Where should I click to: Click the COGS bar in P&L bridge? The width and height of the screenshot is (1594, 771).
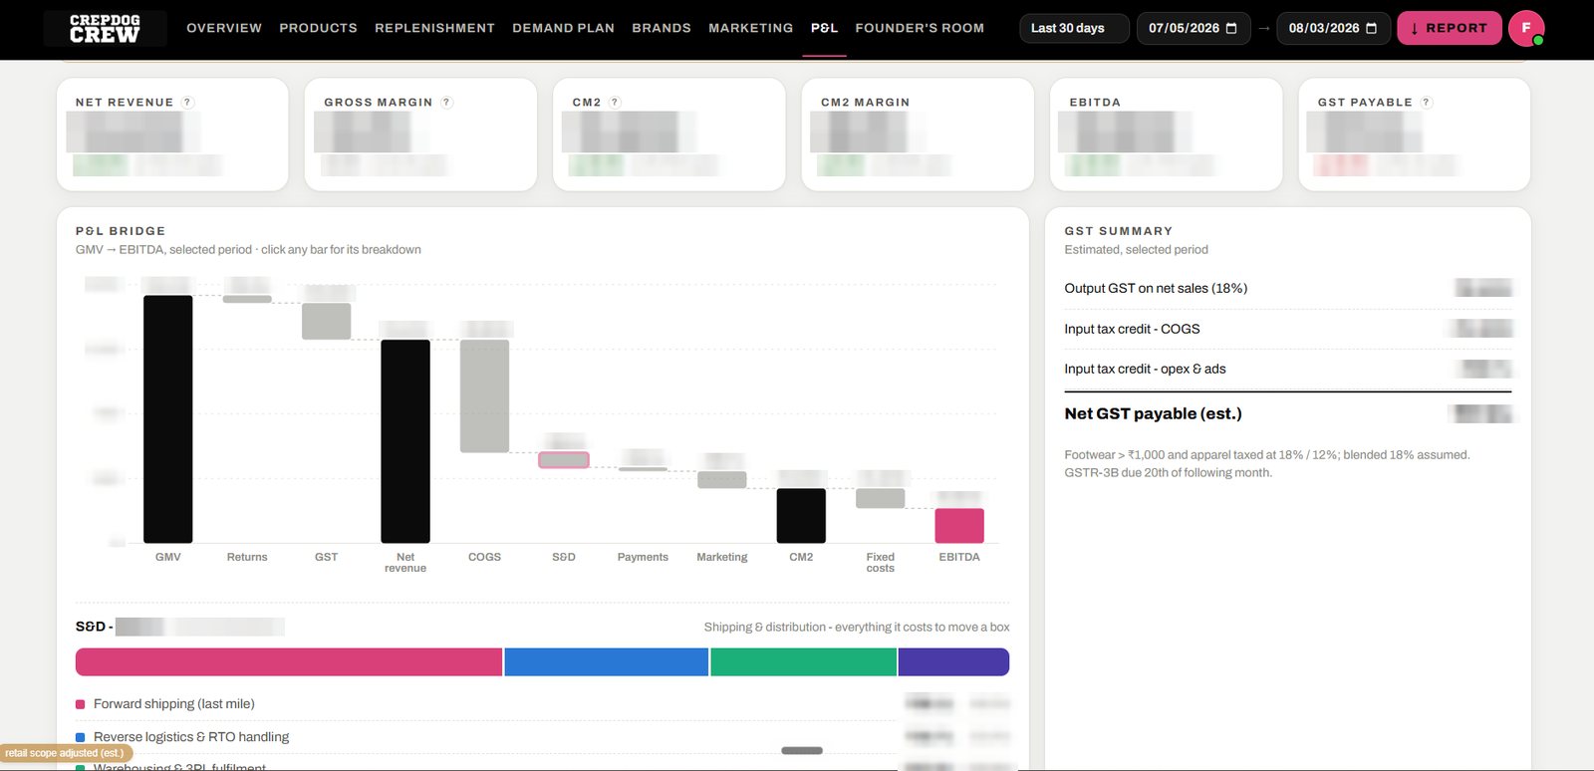click(x=484, y=396)
